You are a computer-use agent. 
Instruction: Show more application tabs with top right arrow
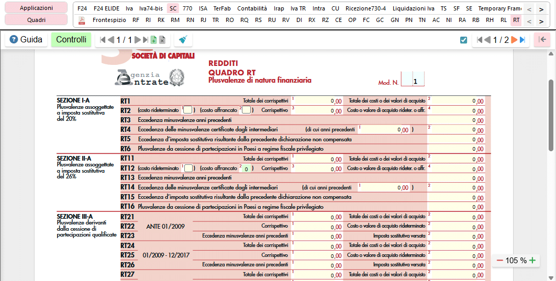541,9
